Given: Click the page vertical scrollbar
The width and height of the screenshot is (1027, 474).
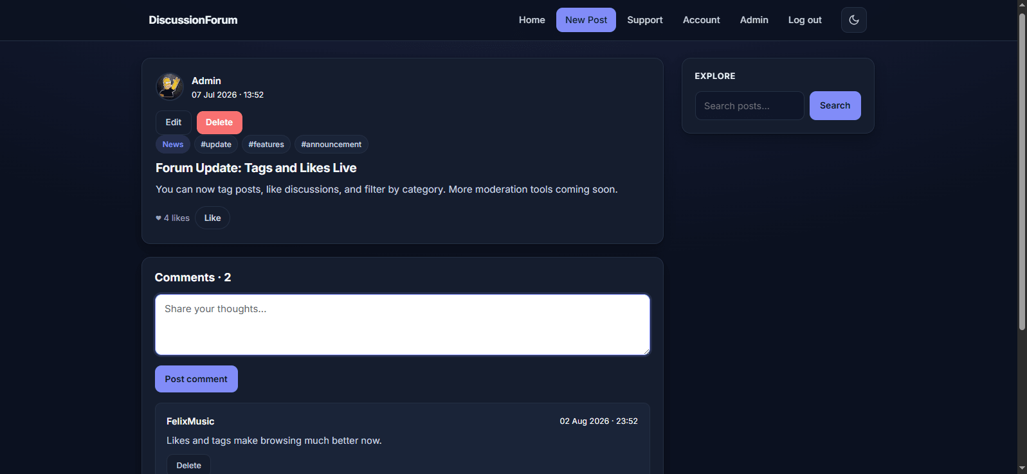Looking at the screenshot, I should pos(1022,171).
